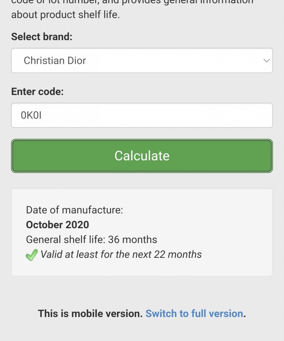This screenshot has height=341, width=284.
Task: Click the green checkmark validity icon
Action: point(32,255)
